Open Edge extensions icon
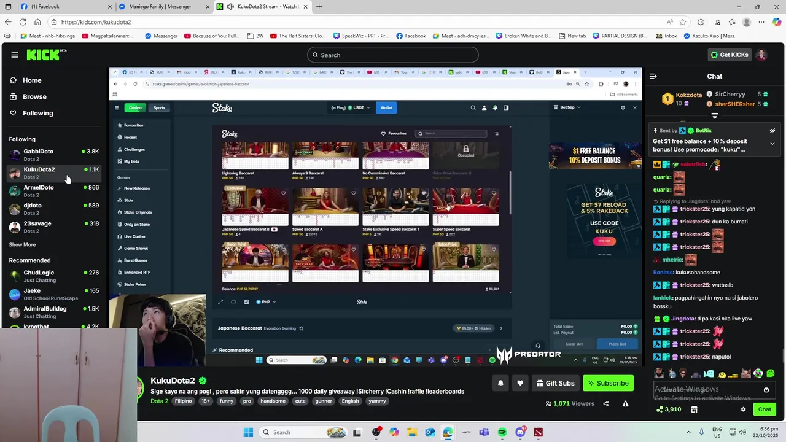 tap(701, 22)
